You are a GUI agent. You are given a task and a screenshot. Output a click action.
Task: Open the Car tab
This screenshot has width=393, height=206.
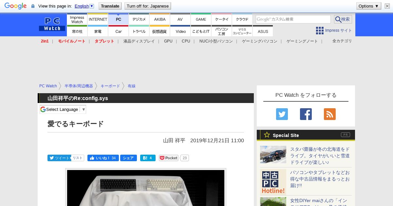(118, 31)
